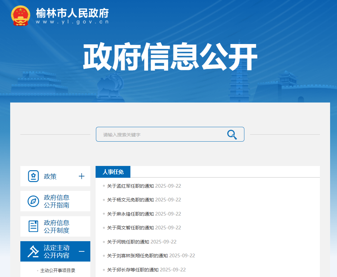Expand the 政策 section with the plus sign

pyautogui.click(x=81, y=176)
